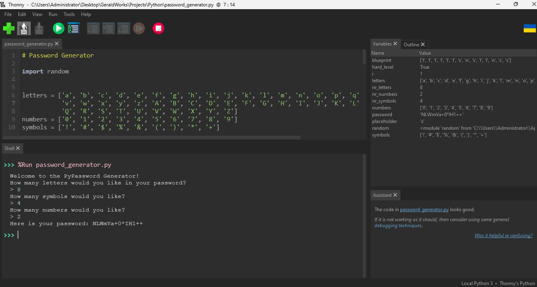Start debugging the current script
The height and width of the screenshot is (287, 537).
(x=74, y=28)
